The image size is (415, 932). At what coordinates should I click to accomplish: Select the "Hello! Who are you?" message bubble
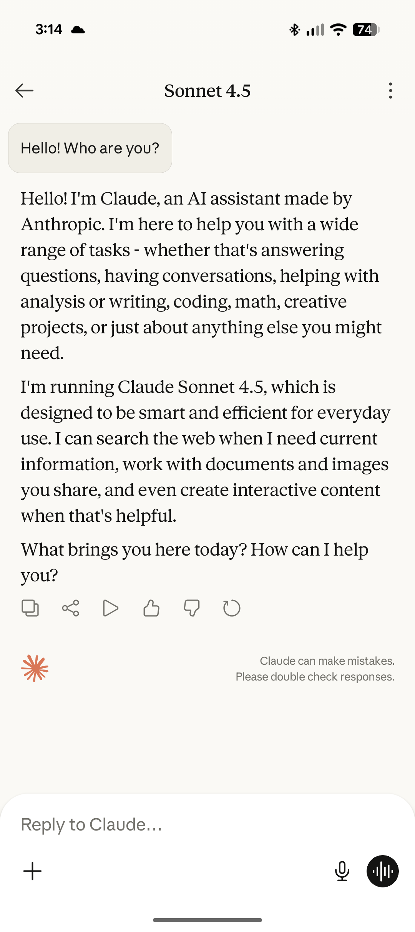[90, 148]
